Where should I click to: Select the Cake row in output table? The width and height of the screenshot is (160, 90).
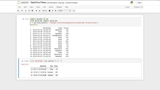point(44,69)
